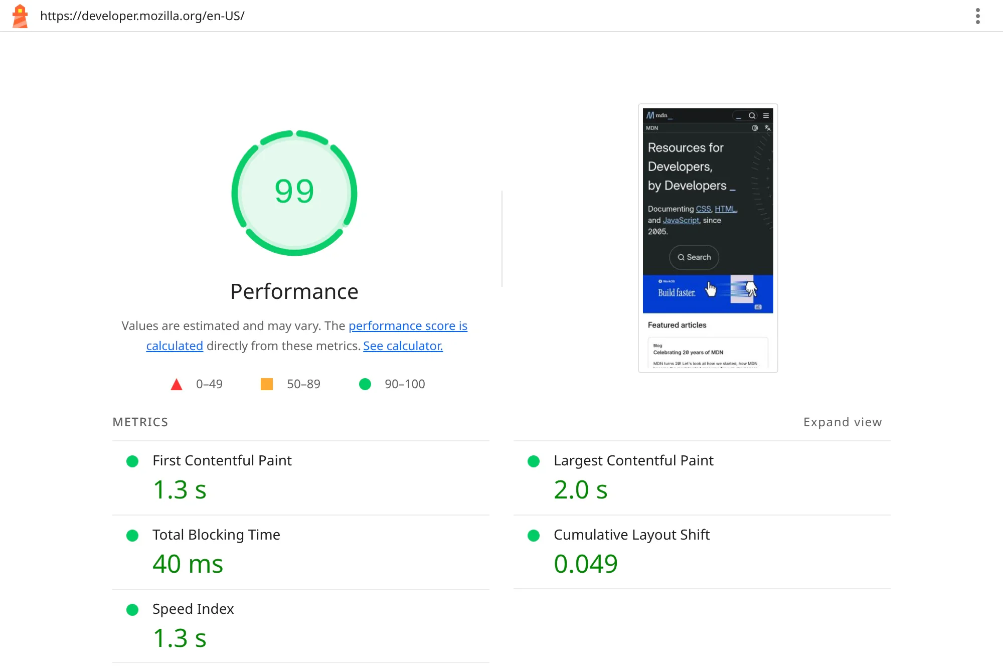Open the 'See calculator.' link
The height and width of the screenshot is (672, 1003).
(403, 346)
